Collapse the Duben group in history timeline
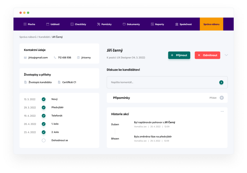 (115, 124)
